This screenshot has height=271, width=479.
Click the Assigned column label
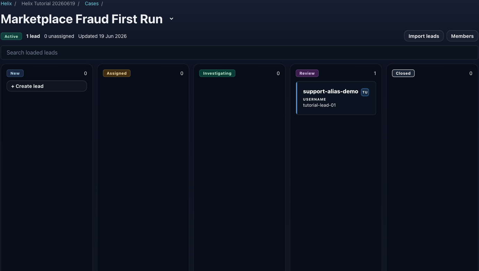click(117, 73)
